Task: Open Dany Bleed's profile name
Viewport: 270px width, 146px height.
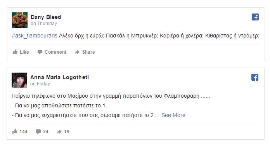Action: 46,17
